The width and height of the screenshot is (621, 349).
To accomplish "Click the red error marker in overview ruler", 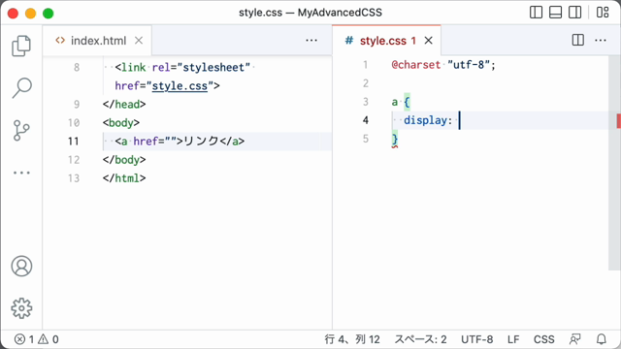I will point(618,120).
